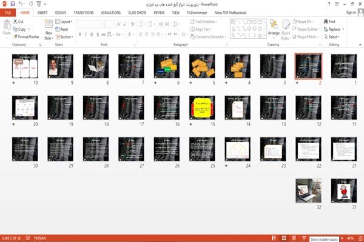Select the Format Painter brush

tap(26, 37)
